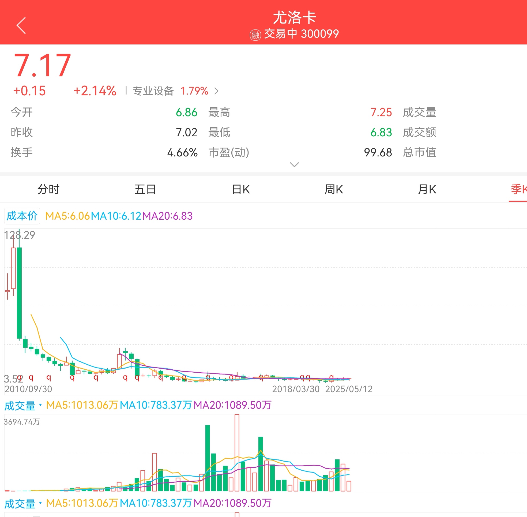527x517 pixels.
Task: Tap the 成本价 button
Action: pyautogui.click(x=22, y=216)
